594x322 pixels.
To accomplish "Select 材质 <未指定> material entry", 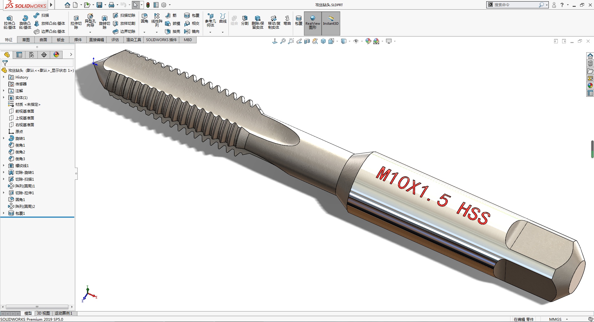I will (x=24, y=104).
